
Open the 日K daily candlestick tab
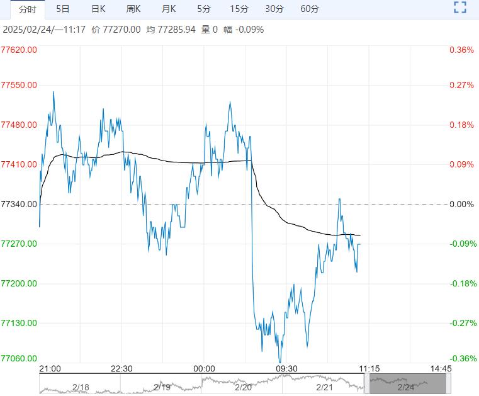pyautogui.click(x=98, y=9)
